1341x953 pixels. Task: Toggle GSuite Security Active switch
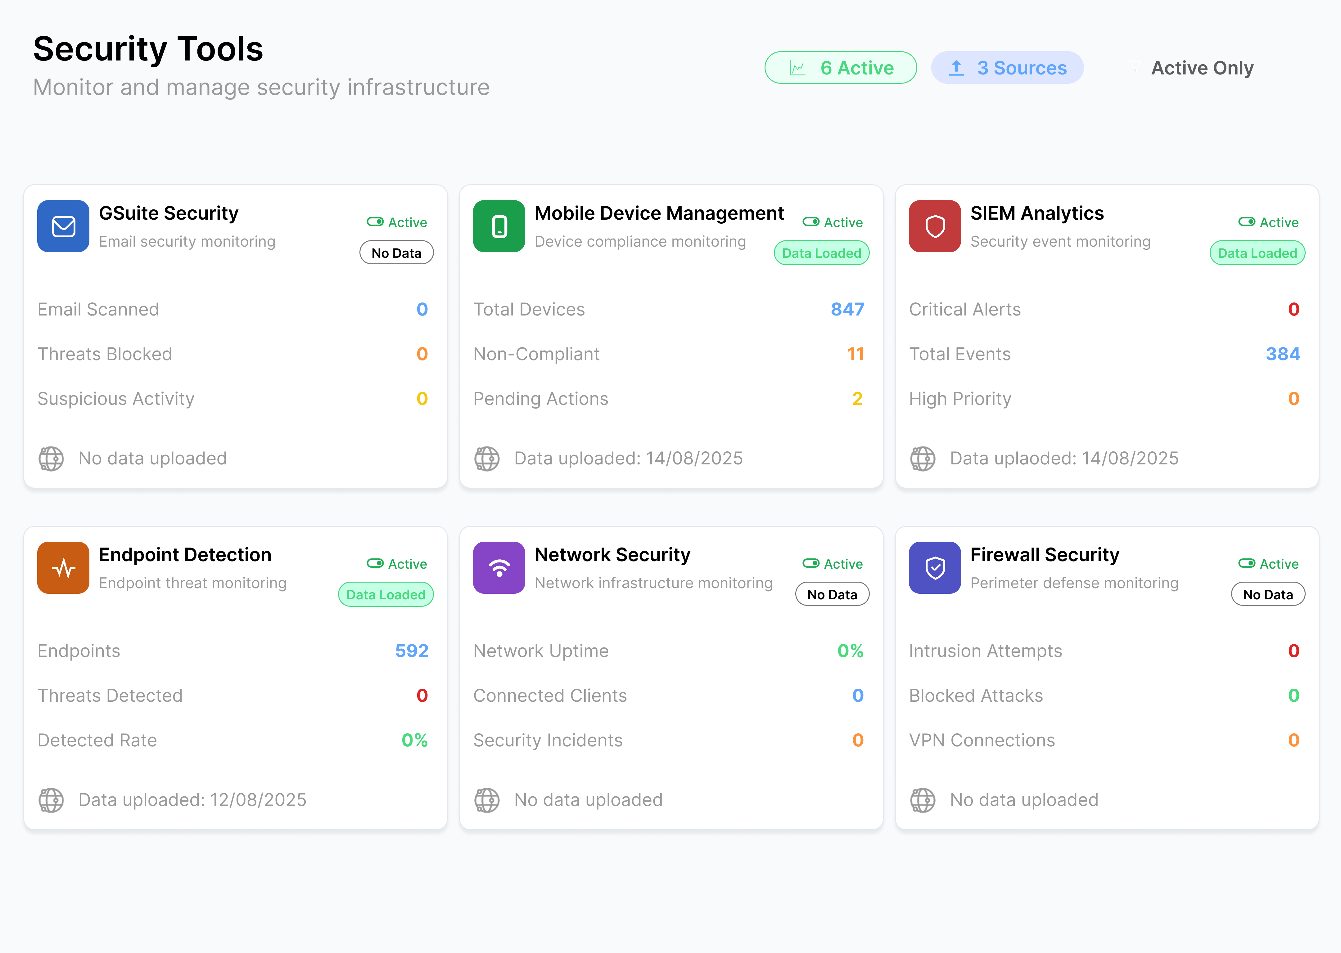coord(375,222)
